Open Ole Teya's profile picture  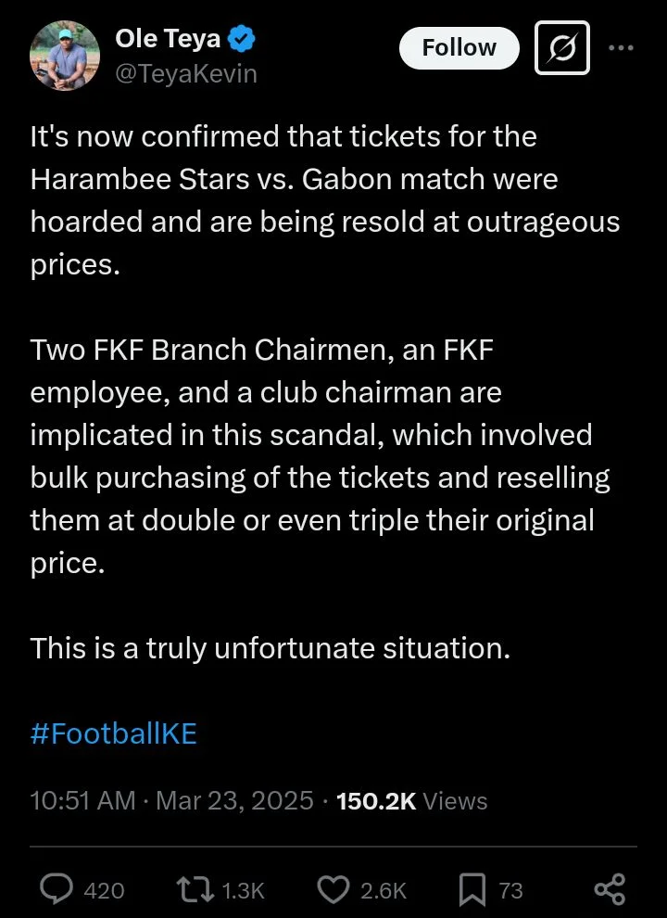coord(64,57)
